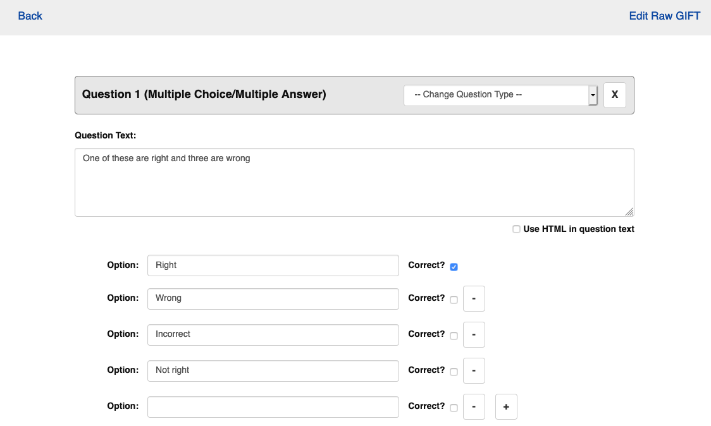Remove the 'Incorrect' option with minus button
This screenshot has height=426, width=711.
(474, 334)
